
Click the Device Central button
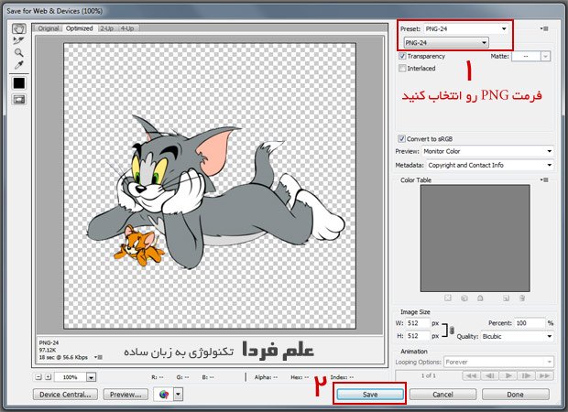pyautogui.click(x=65, y=395)
